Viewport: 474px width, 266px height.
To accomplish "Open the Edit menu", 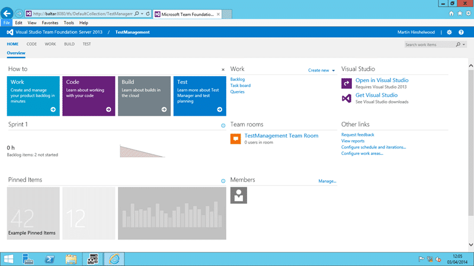I will coord(18,22).
